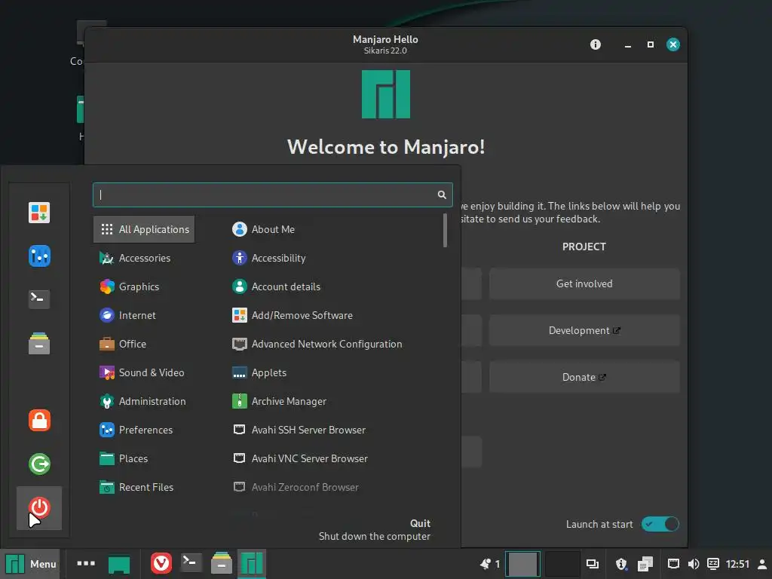Click the keyboard layout tray icon
The width and height of the screenshot is (772, 579).
point(713,564)
